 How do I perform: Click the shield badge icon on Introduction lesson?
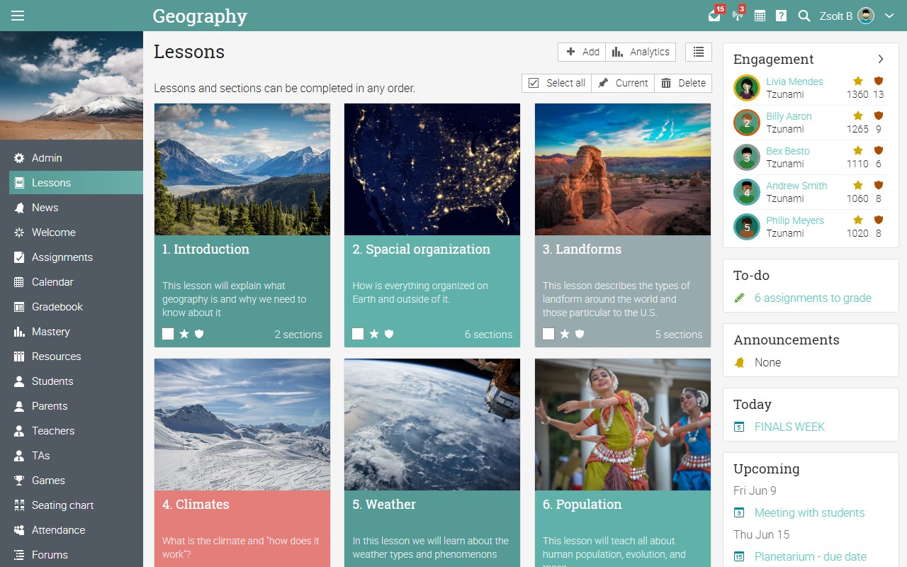point(199,334)
